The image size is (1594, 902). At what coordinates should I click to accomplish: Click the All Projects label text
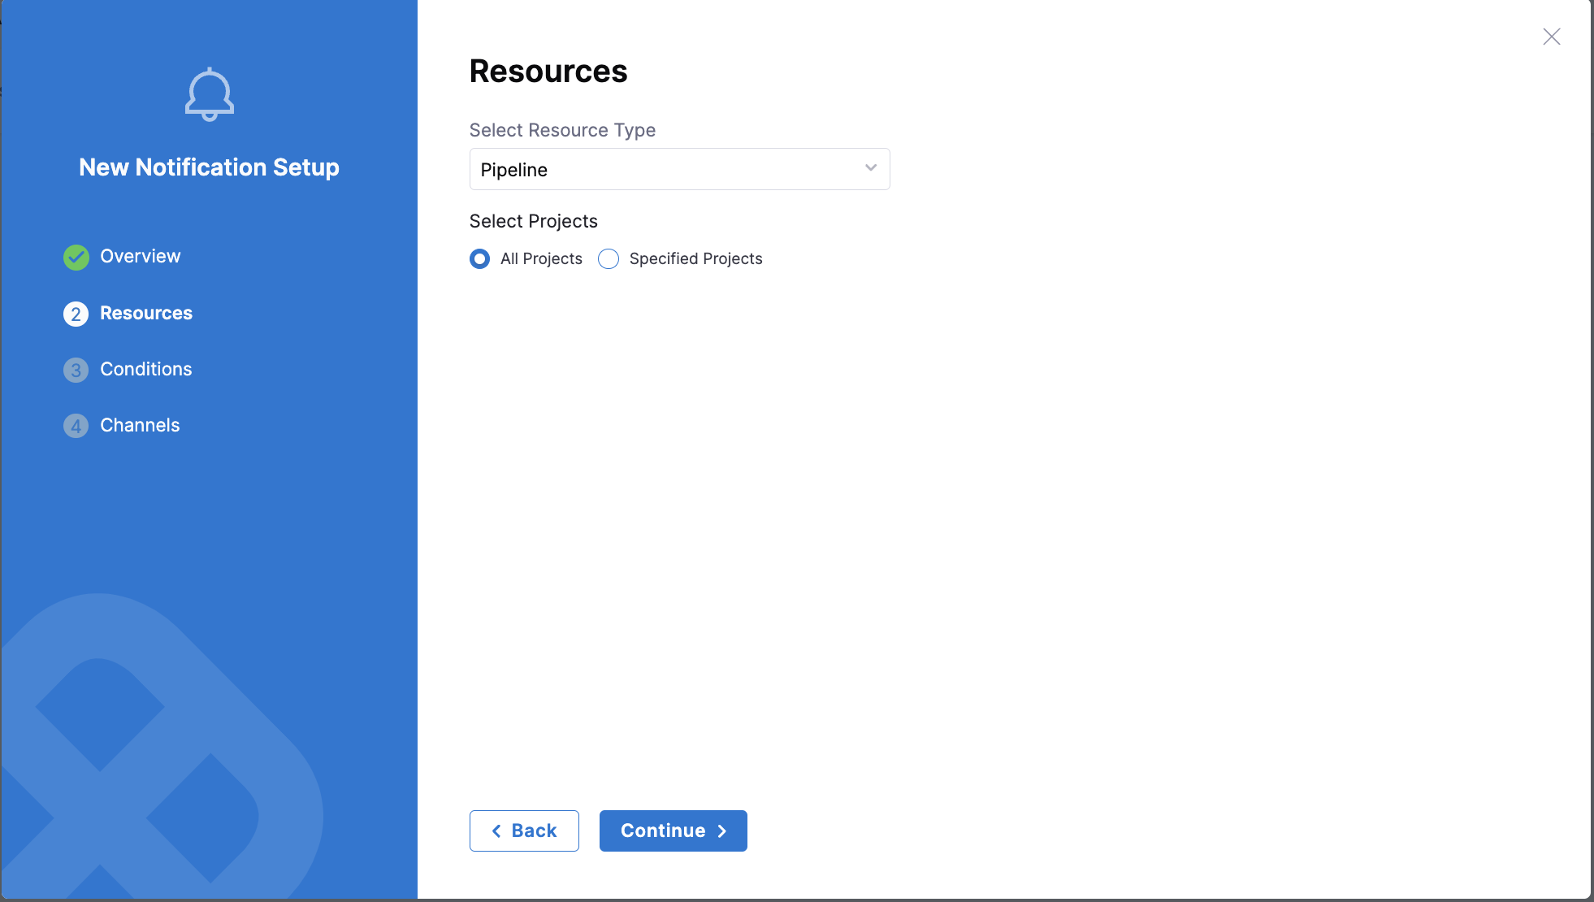point(542,258)
